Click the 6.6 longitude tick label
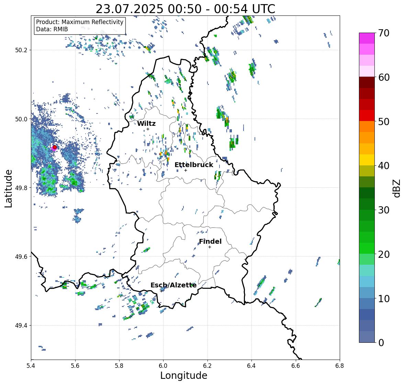405x384 pixels. [296, 366]
